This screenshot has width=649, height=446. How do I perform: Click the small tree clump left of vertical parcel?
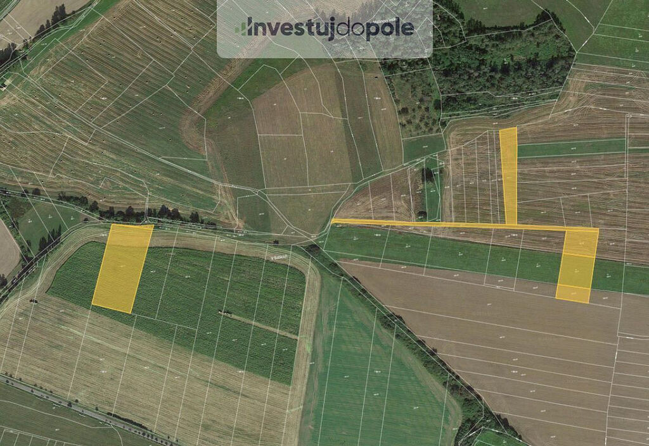pyautogui.click(x=428, y=175)
